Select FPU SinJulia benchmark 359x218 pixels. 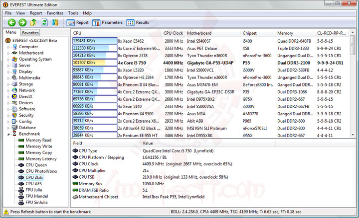tap(36, 202)
